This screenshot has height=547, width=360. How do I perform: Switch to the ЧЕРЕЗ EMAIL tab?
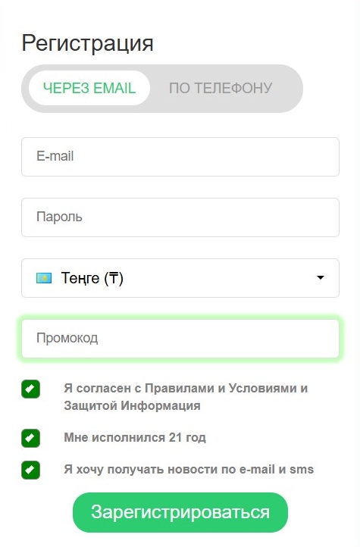(x=89, y=88)
